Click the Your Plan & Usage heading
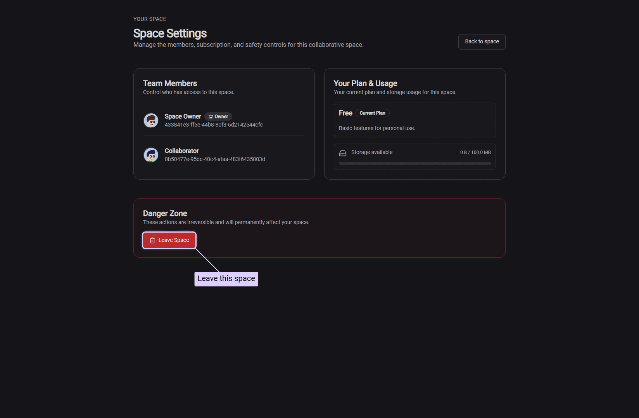 pos(365,83)
